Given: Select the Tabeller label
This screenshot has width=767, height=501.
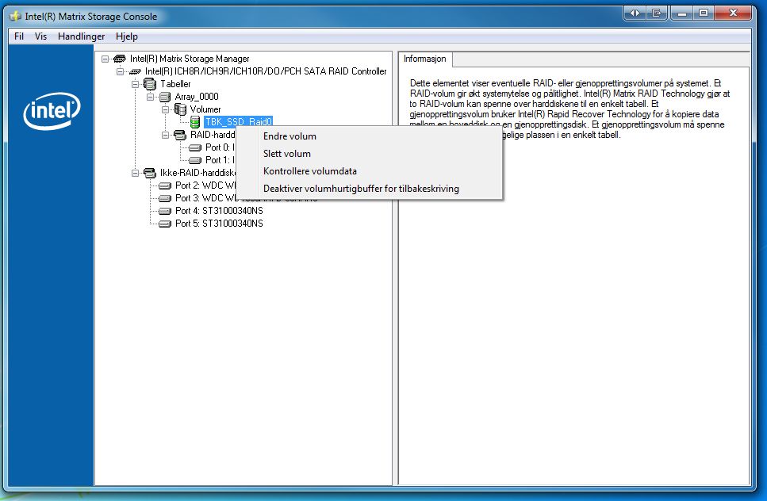Looking at the screenshot, I should (175, 84).
